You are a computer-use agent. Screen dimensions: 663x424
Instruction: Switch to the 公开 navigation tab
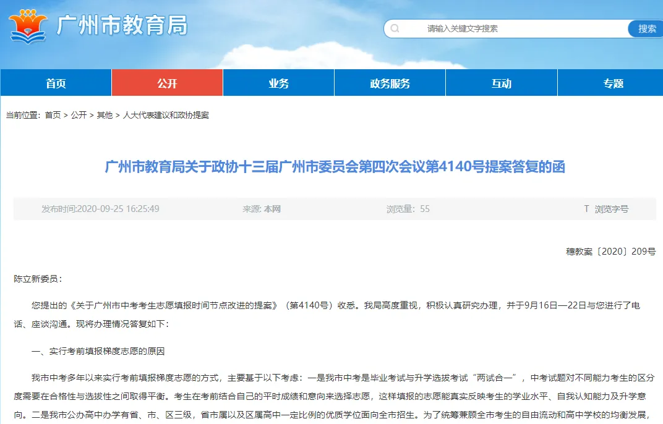point(167,83)
